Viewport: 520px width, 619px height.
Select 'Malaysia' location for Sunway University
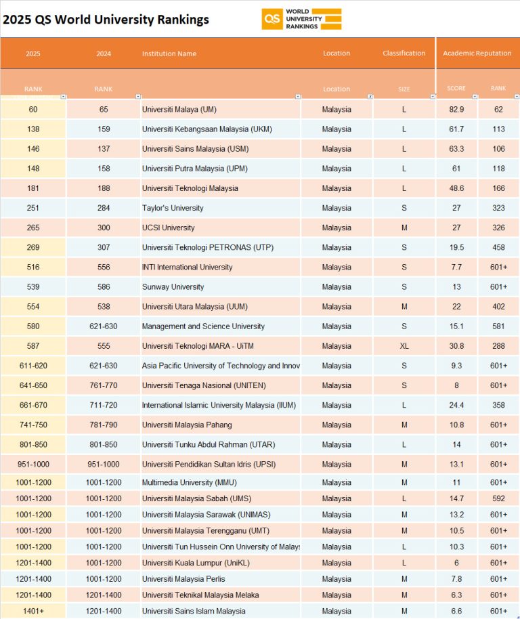point(337,287)
